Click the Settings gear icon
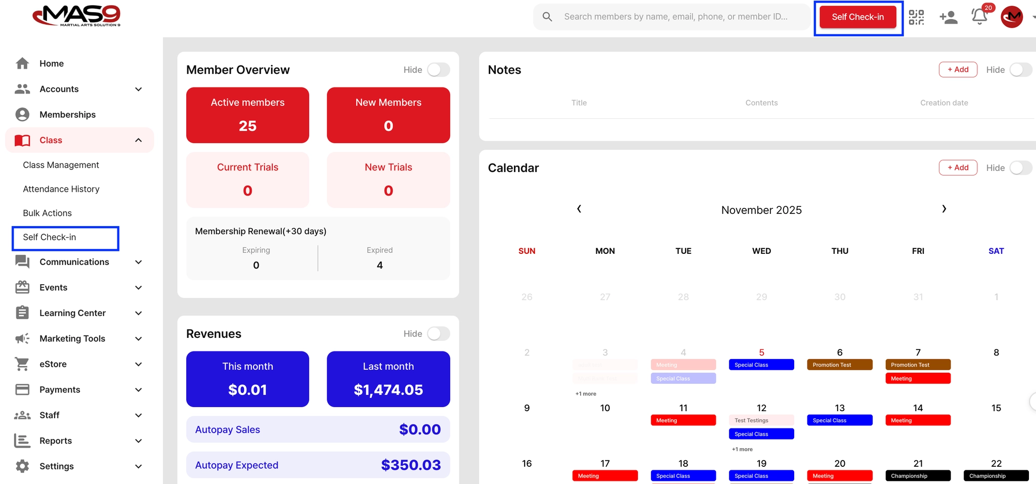The image size is (1036, 484). [x=22, y=466]
